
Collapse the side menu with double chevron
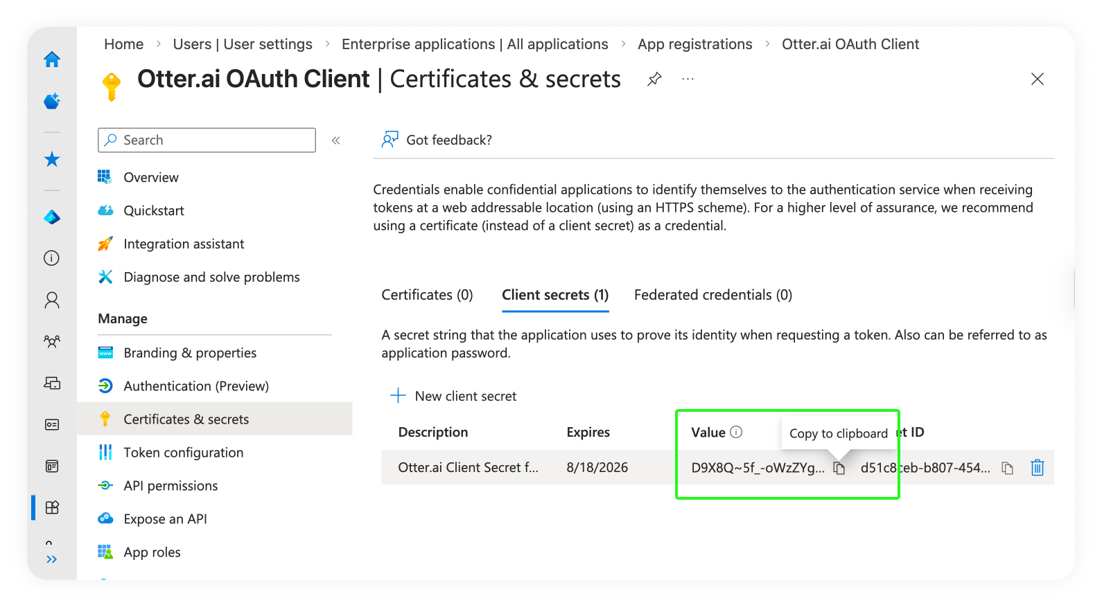click(336, 141)
